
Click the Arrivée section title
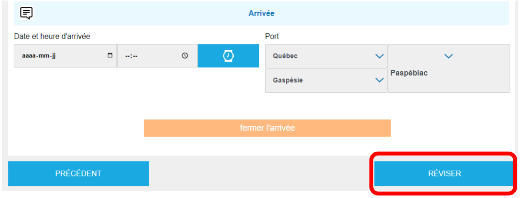(261, 13)
